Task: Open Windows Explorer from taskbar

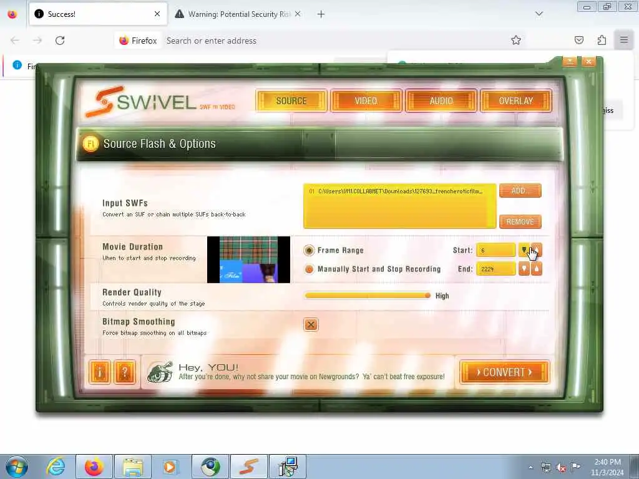Action: click(x=133, y=467)
